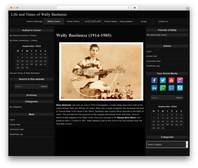Image resolution: width=198 pixels, height=168 pixels.
Task: Click the Archives widget heading
Action: coord(31,95)
